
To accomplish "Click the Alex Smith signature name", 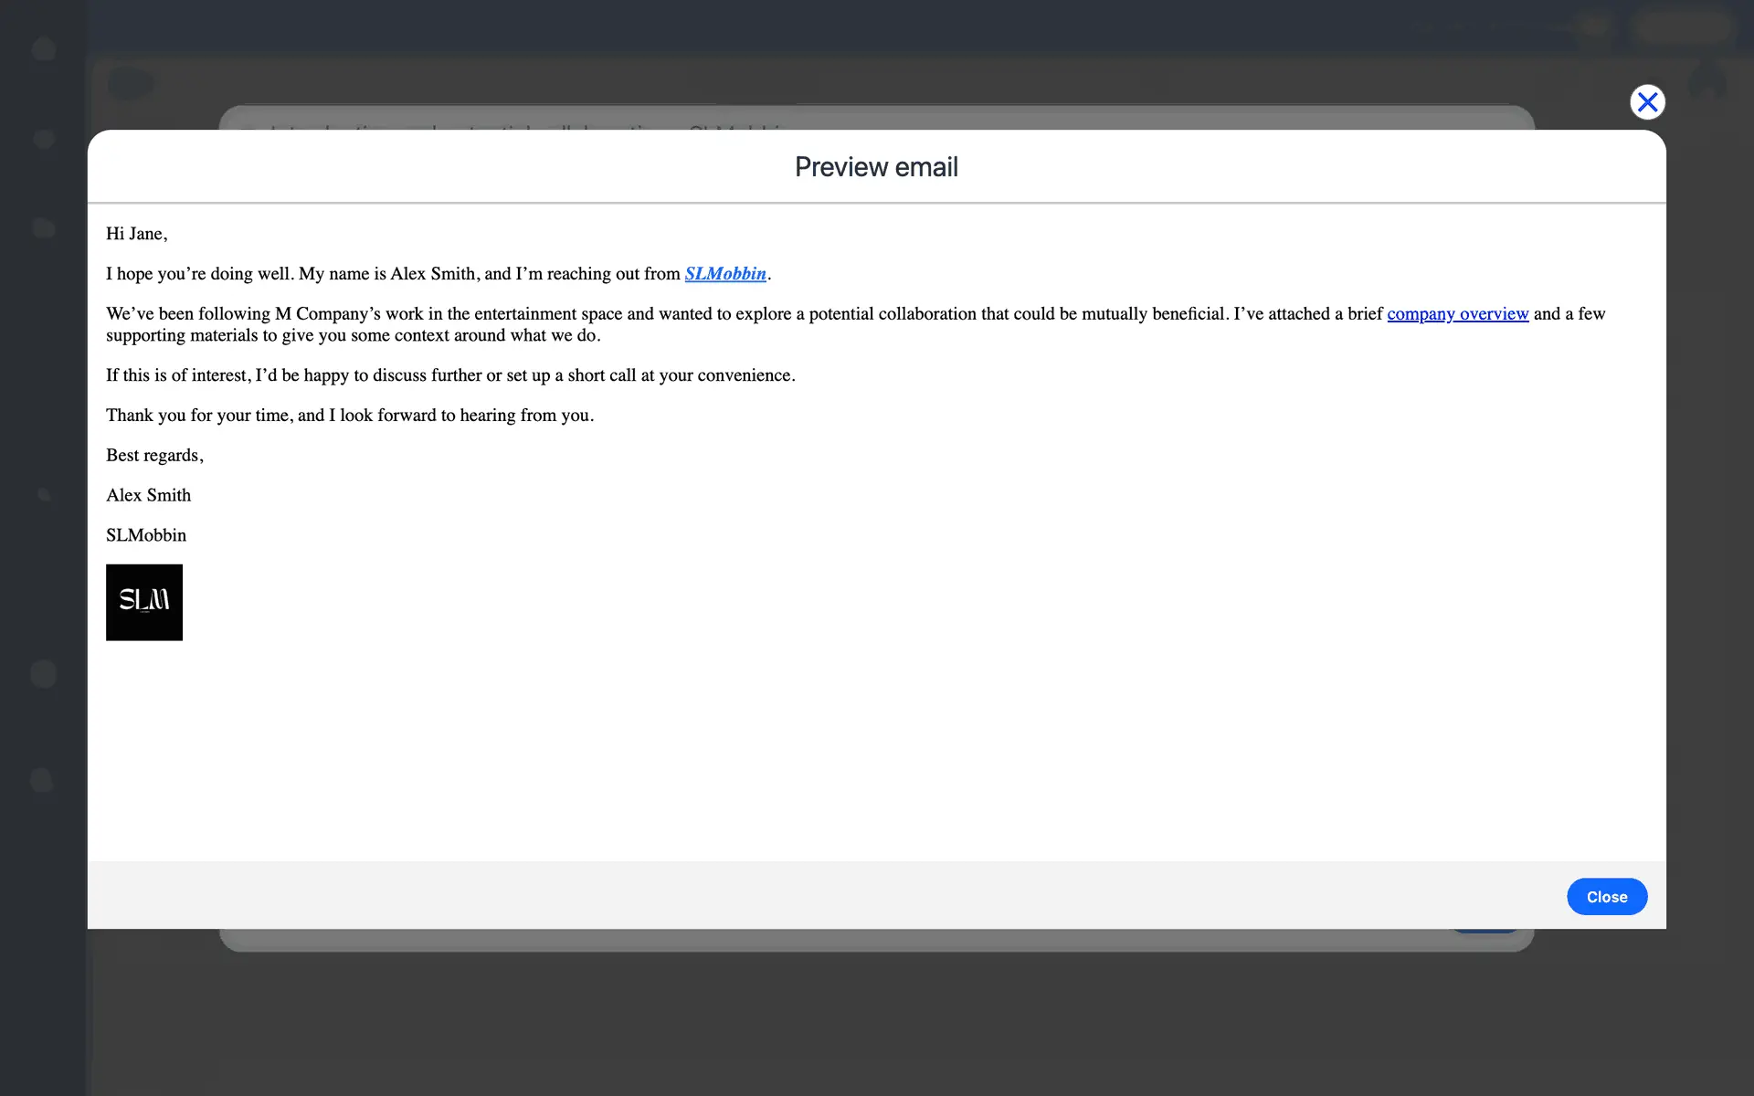I will tap(148, 496).
